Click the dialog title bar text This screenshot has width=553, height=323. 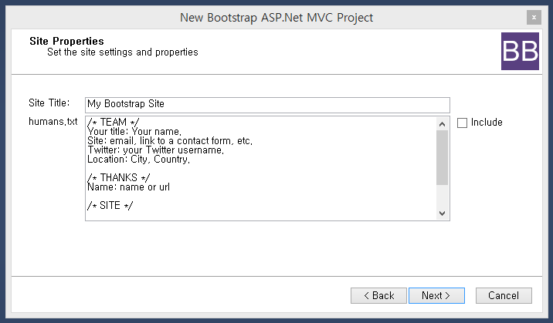click(276, 17)
